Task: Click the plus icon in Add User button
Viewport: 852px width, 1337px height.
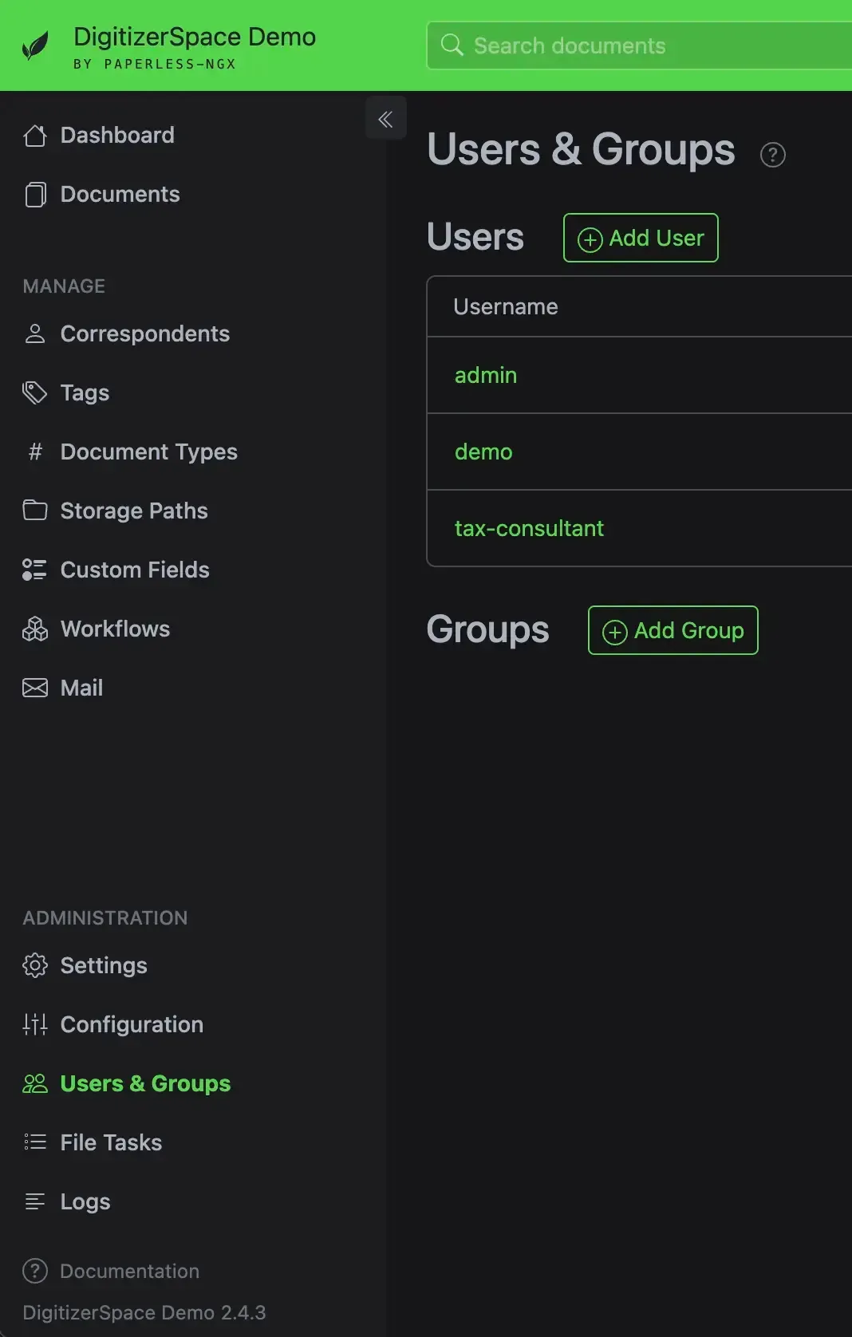Action: click(590, 239)
